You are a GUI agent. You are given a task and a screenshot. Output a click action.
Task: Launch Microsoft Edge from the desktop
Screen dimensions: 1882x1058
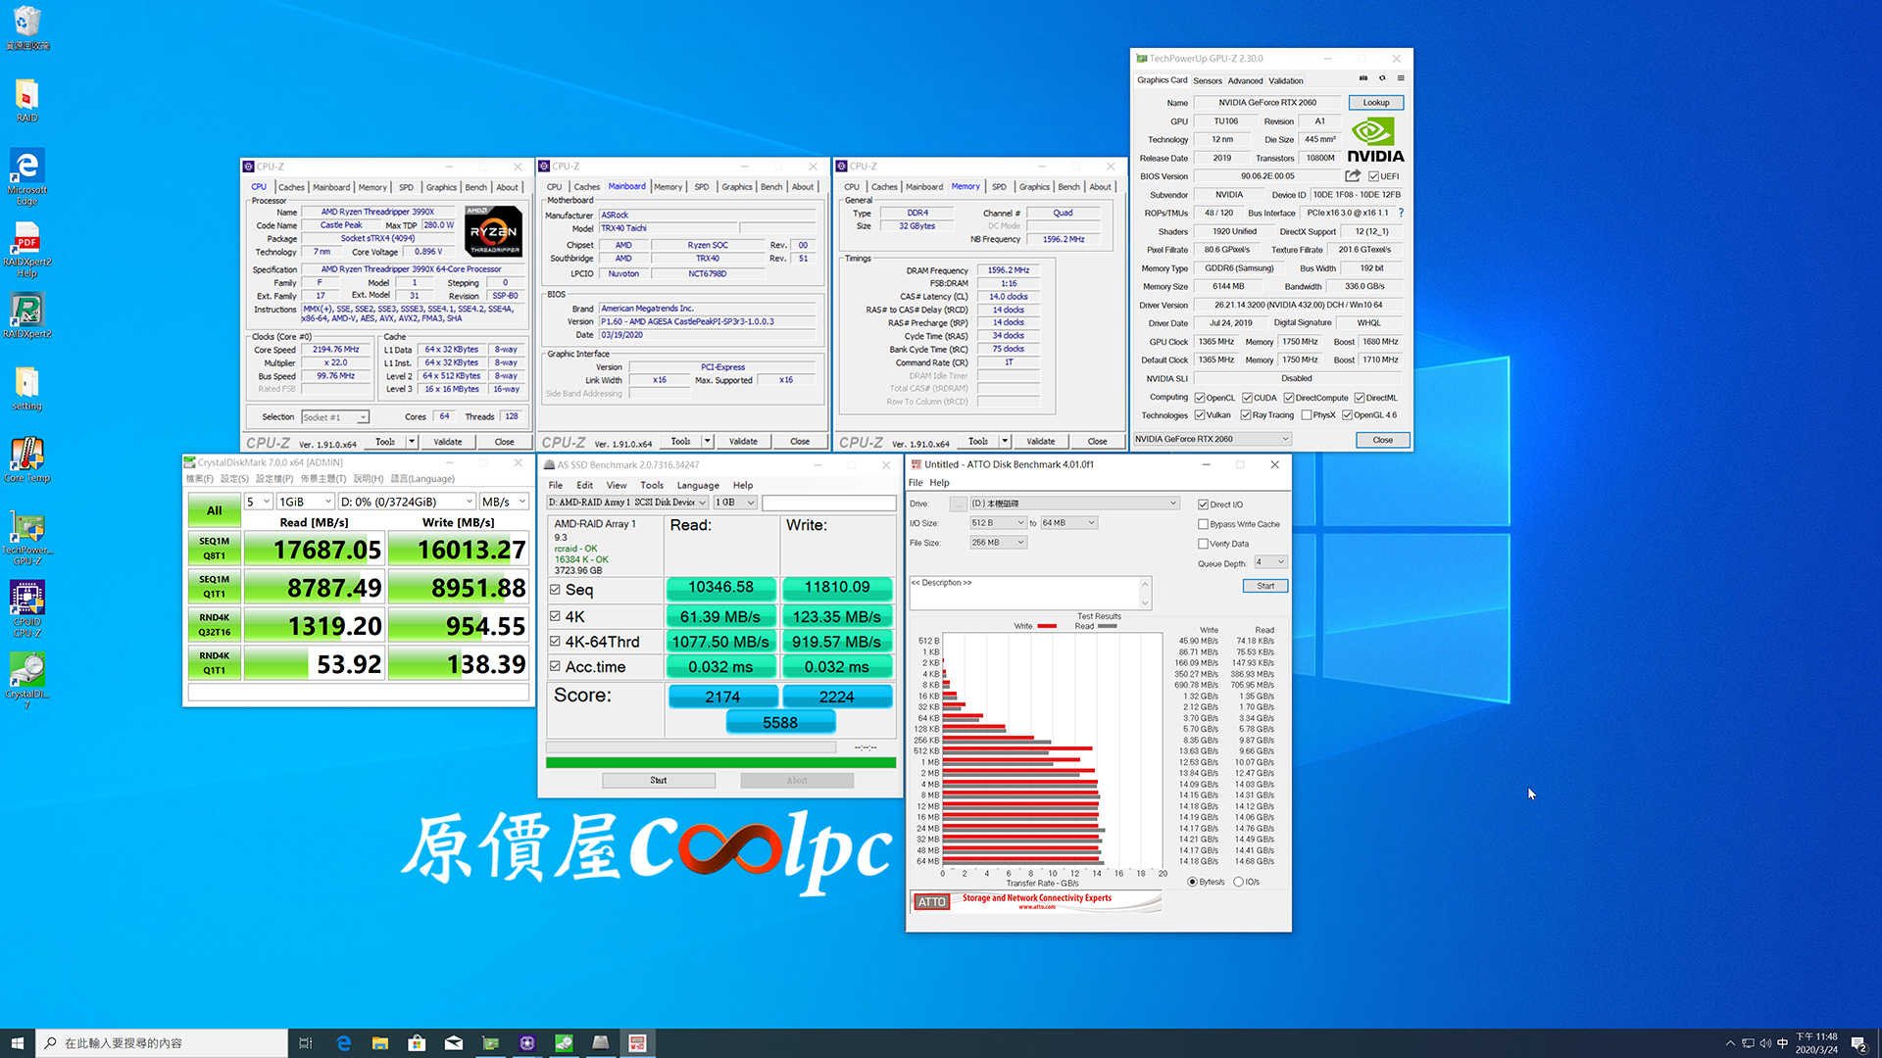(x=27, y=177)
